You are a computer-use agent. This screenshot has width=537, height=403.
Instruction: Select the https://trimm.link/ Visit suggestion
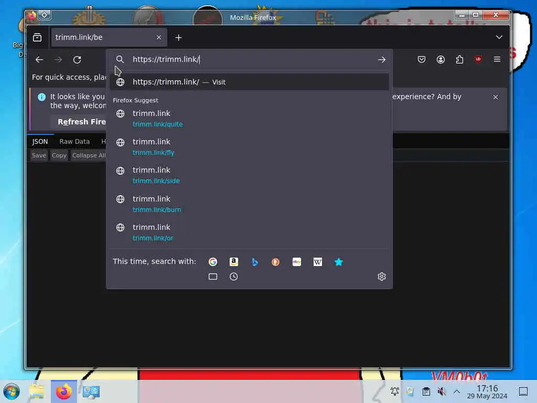point(249,82)
